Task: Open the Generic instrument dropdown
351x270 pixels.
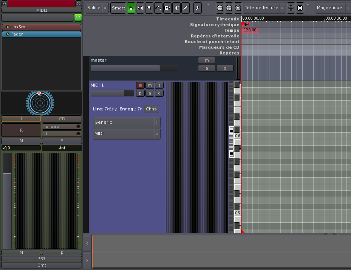Action: (126, 123)
